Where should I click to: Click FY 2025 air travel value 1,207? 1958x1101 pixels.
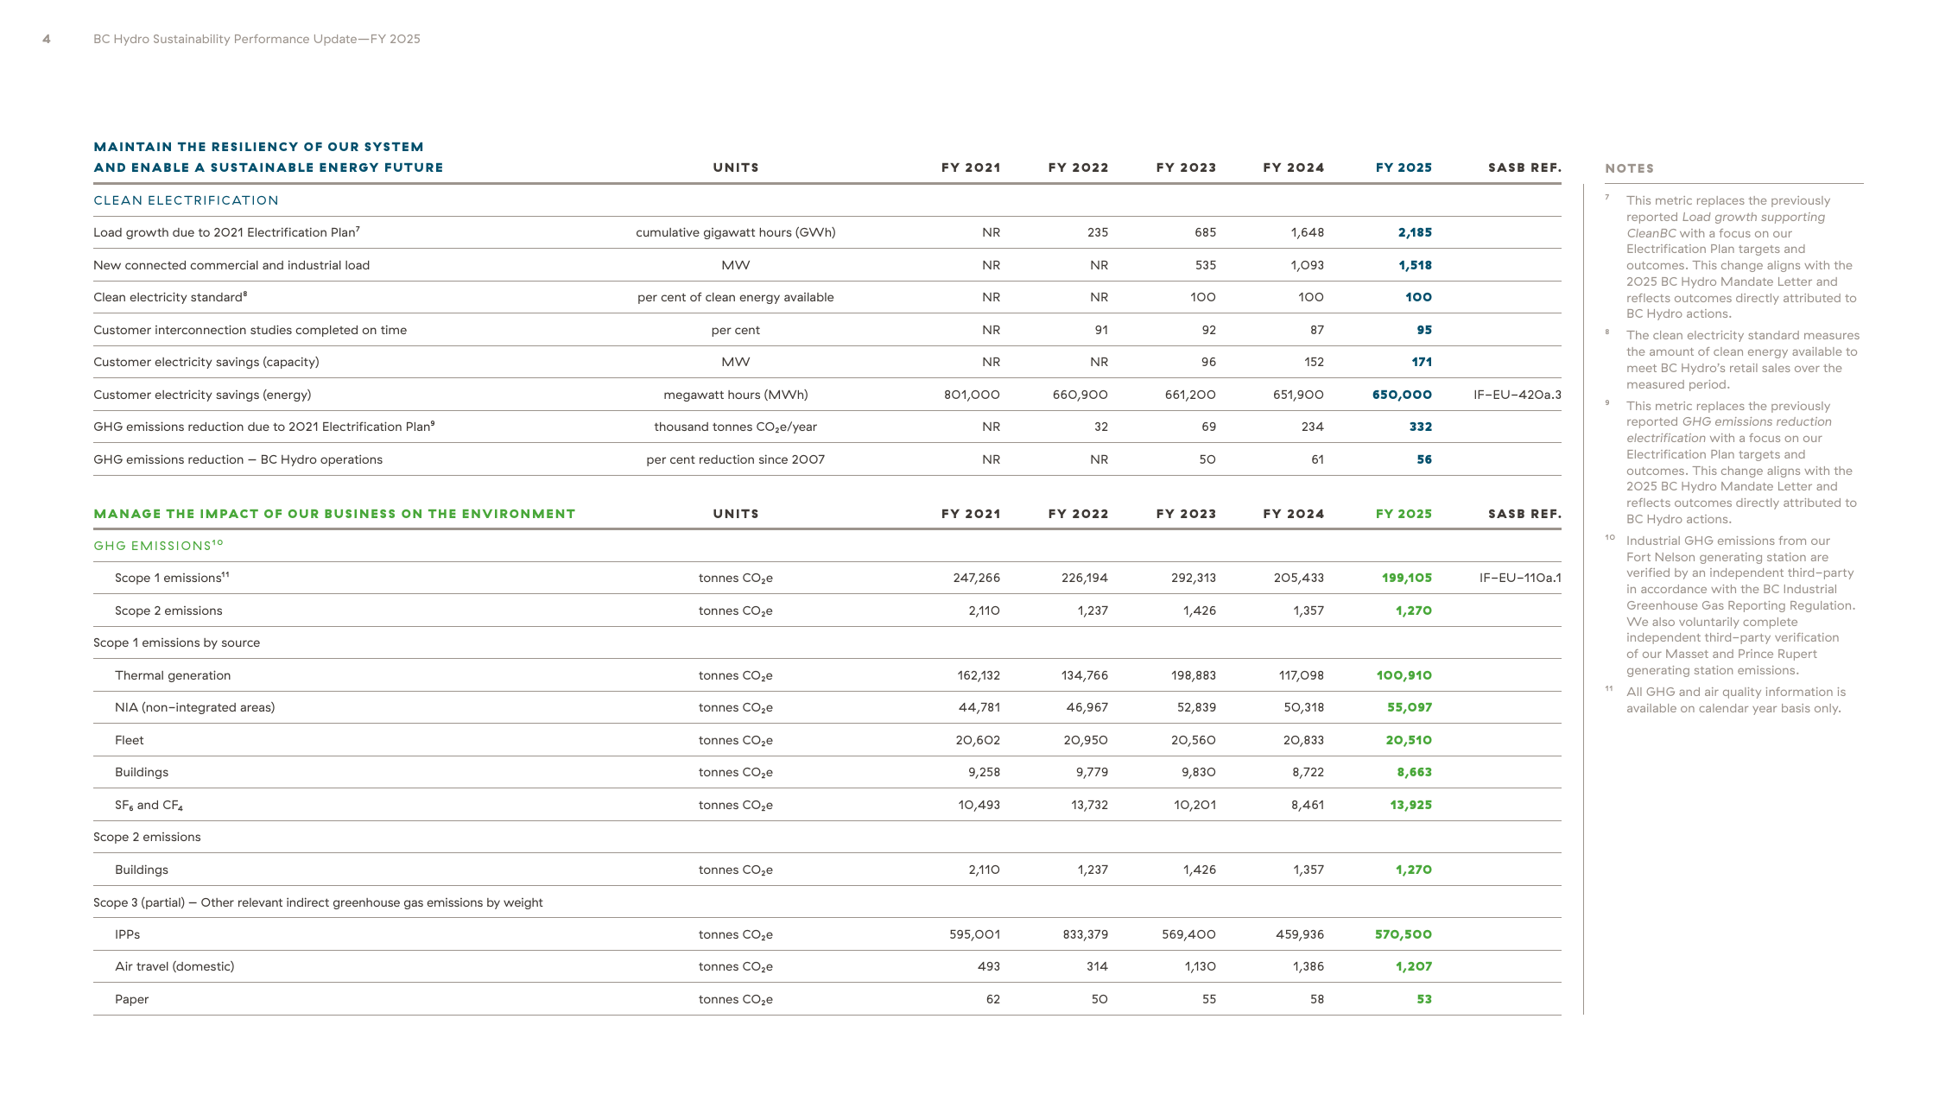coord(1414,966)
